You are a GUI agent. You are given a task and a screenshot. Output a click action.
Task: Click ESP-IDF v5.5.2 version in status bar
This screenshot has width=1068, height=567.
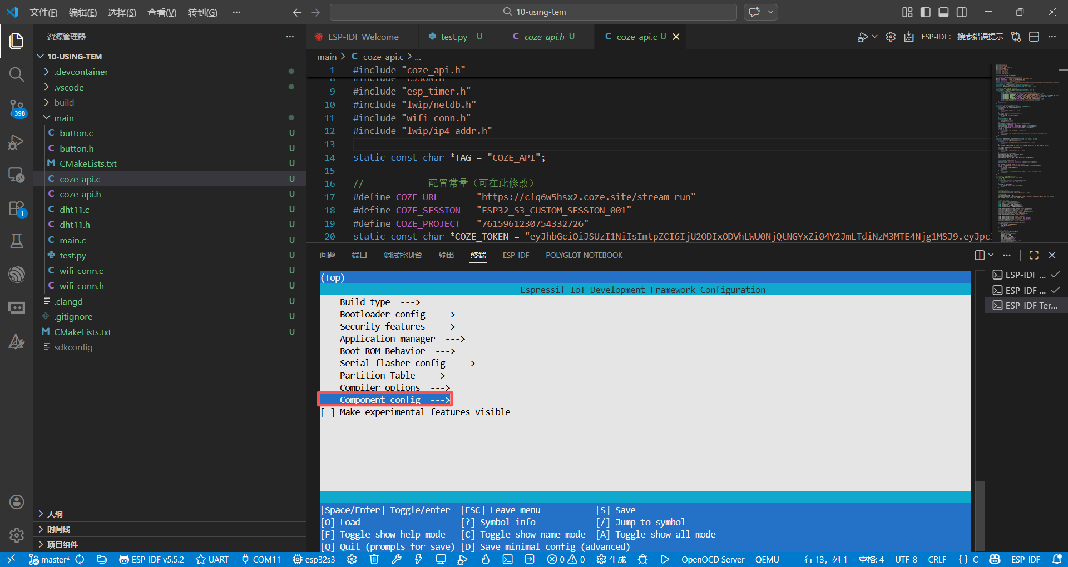pos(151,559)
